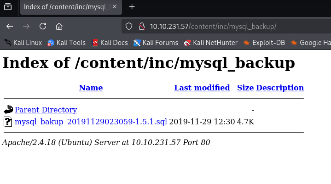Viewport: 331px width, 184px height.
Task: Sort the listing by Size
Action: point(245,88)
